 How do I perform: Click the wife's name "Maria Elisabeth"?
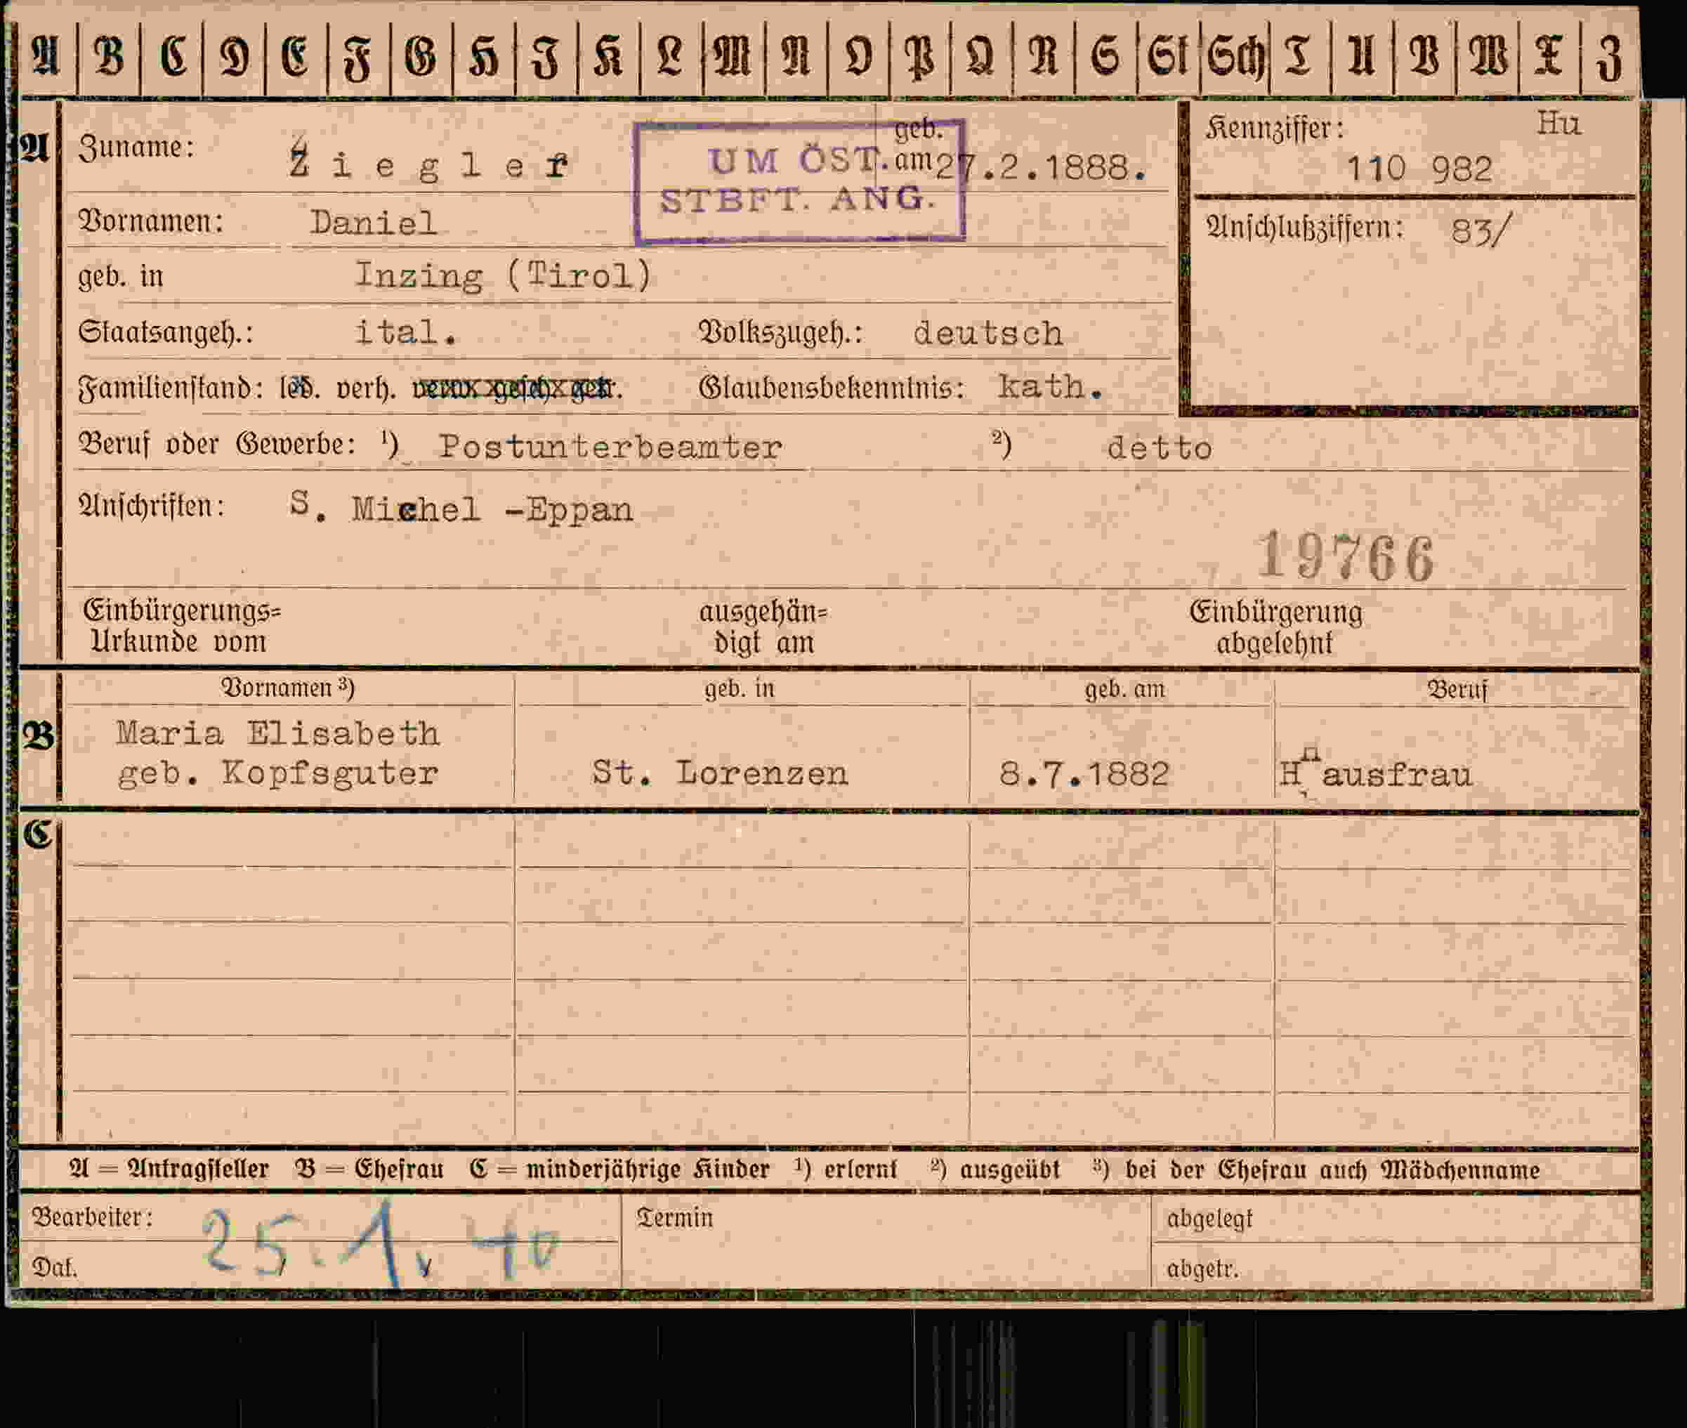[x=277, y=733]
